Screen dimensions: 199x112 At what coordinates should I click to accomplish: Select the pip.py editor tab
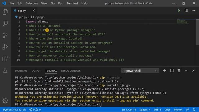[x=24, y=11]
